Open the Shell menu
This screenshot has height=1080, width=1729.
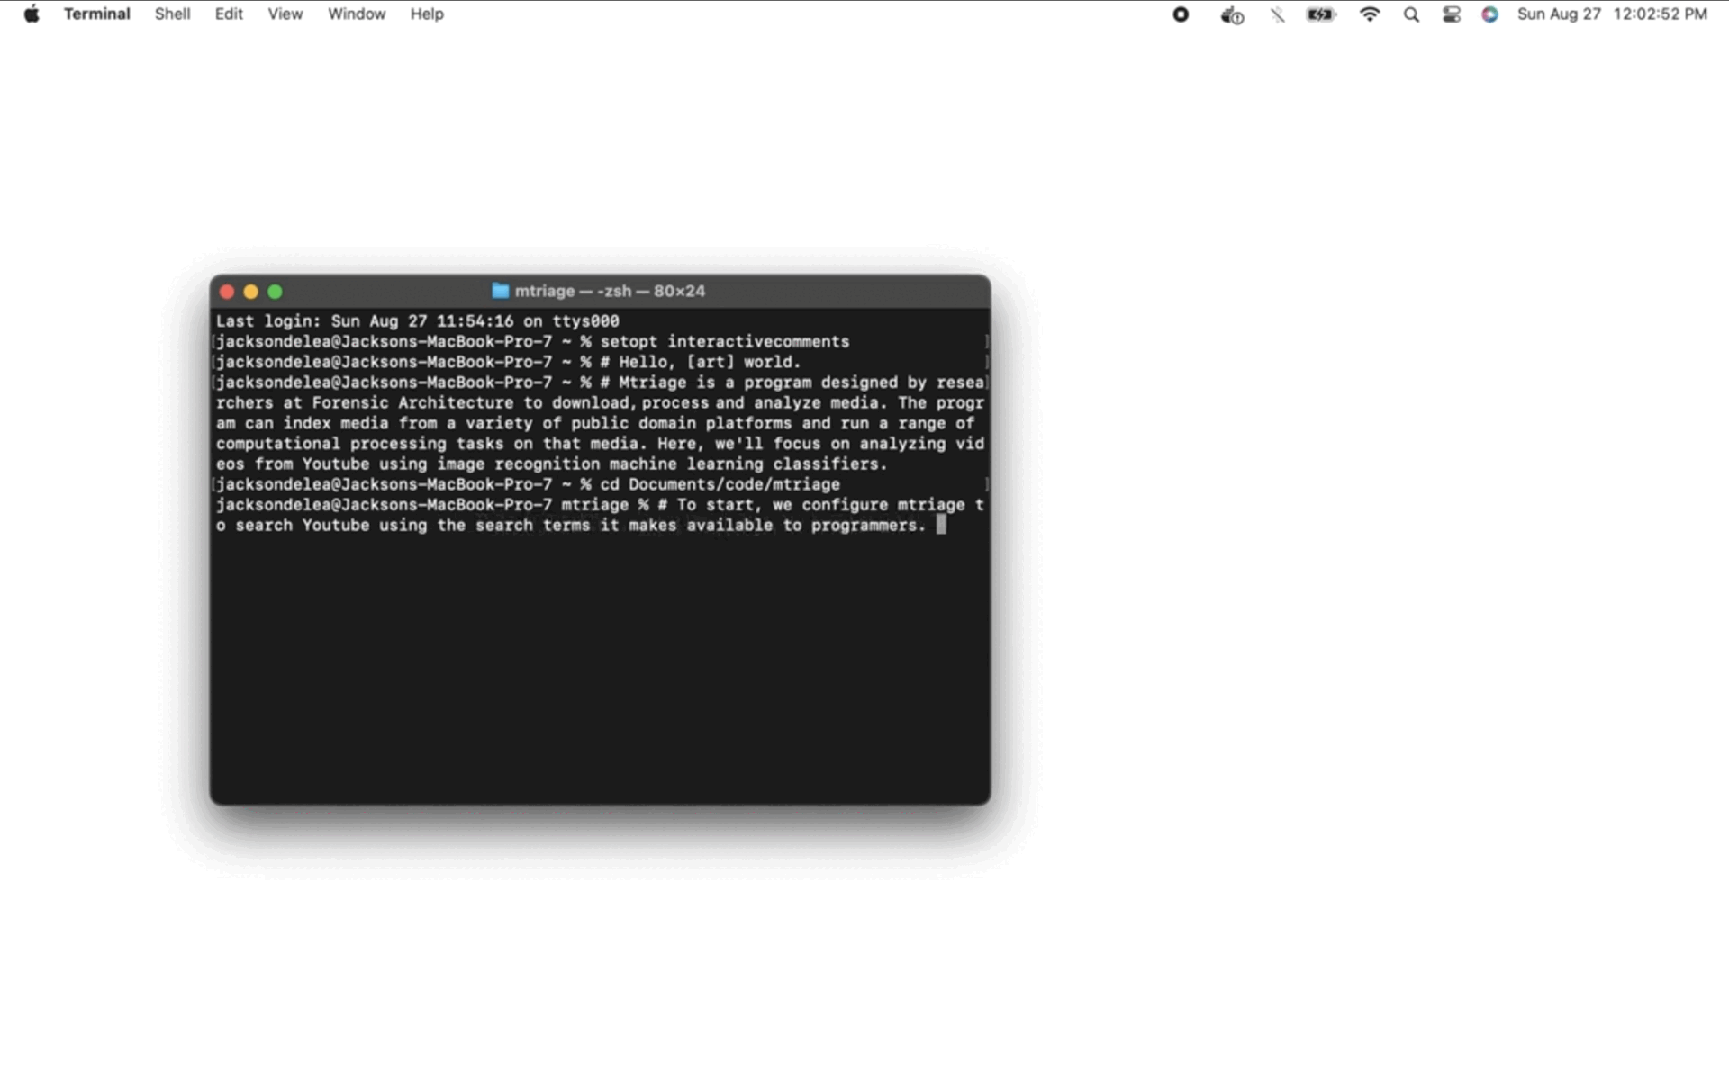[172, 13]
